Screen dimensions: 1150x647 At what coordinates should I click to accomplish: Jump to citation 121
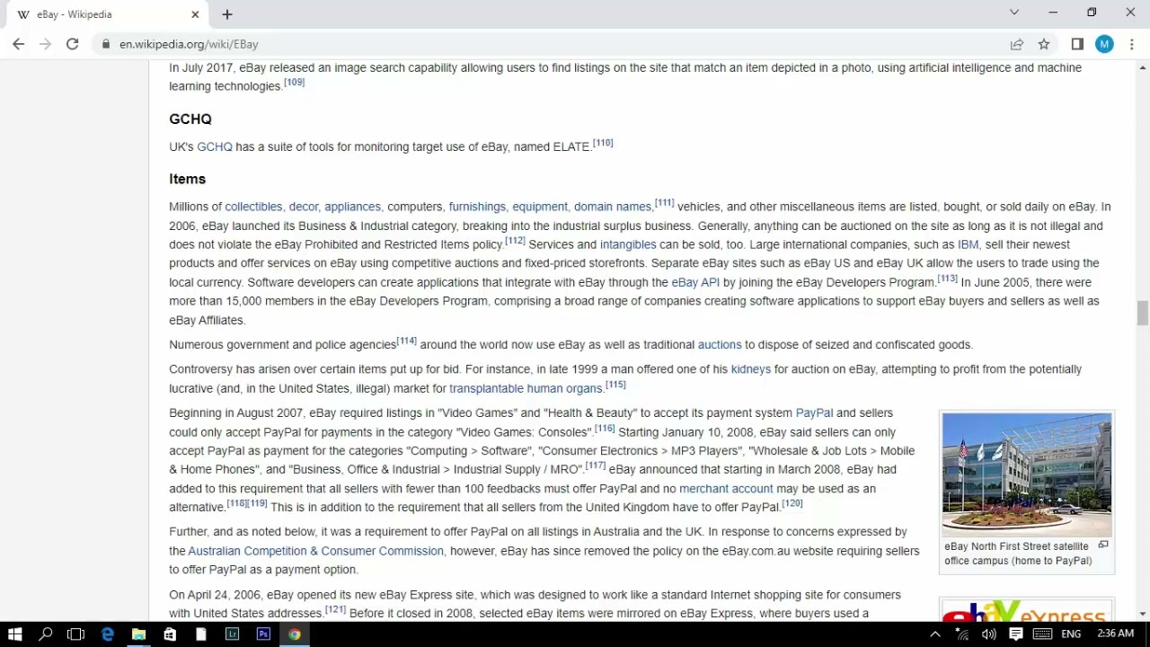point(335,609)
